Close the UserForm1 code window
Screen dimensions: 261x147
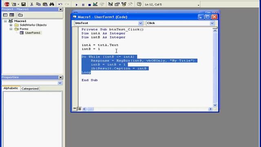coord(215,17)
